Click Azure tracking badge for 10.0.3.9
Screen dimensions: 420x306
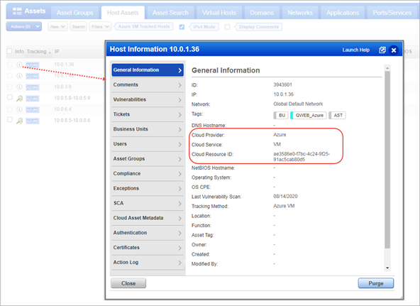(x=33, y=87)
